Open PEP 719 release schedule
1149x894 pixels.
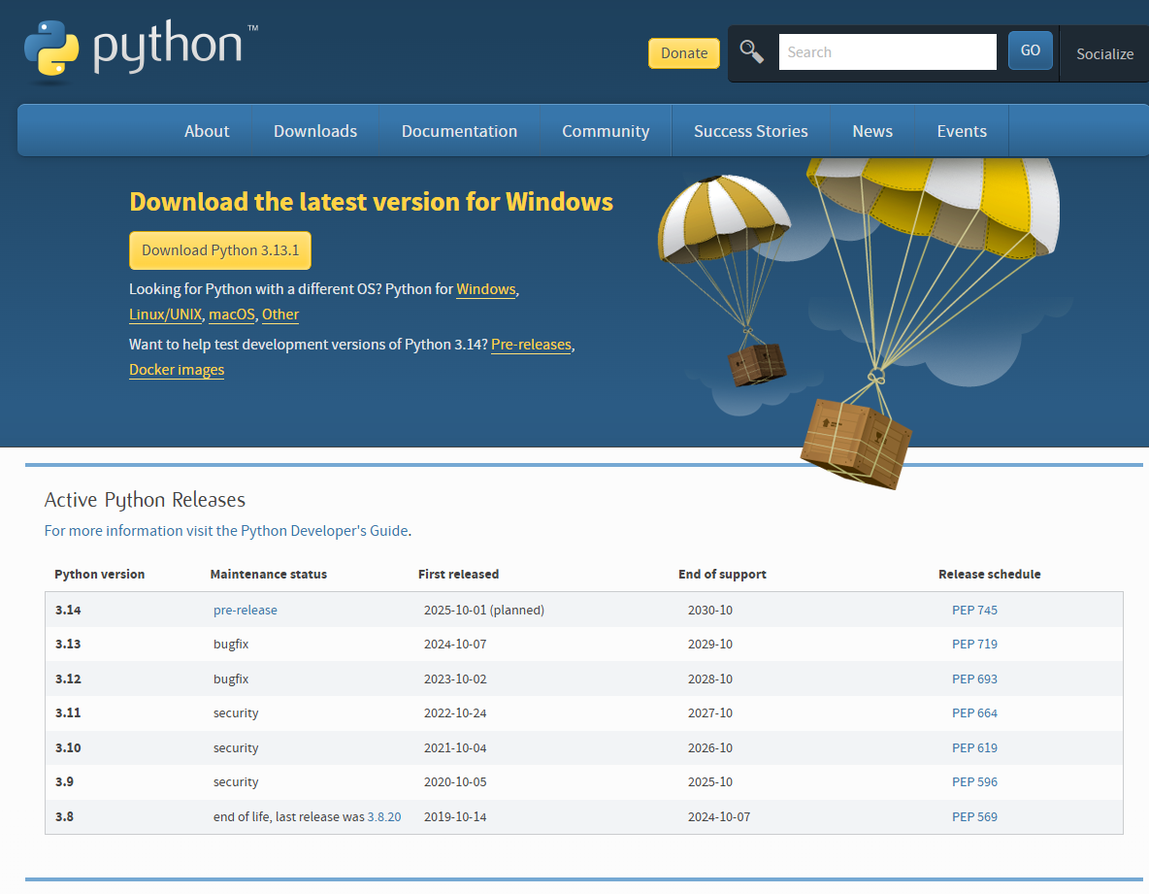tap(974, 645)
